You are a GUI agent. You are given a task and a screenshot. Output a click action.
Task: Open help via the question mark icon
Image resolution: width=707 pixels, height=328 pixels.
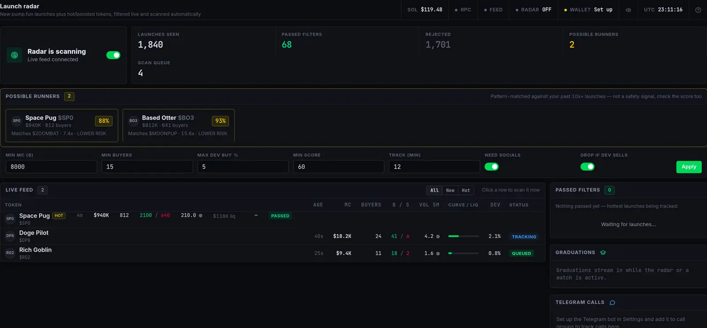tap(698, 10)
